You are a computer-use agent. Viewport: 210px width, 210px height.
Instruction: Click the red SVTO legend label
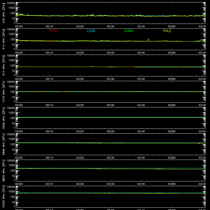click(53, 31)
